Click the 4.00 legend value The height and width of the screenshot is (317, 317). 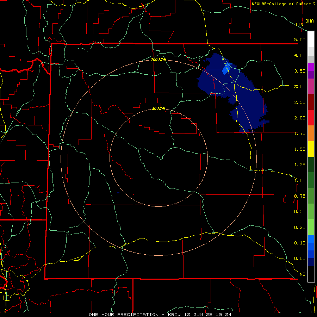coord(300,55)
